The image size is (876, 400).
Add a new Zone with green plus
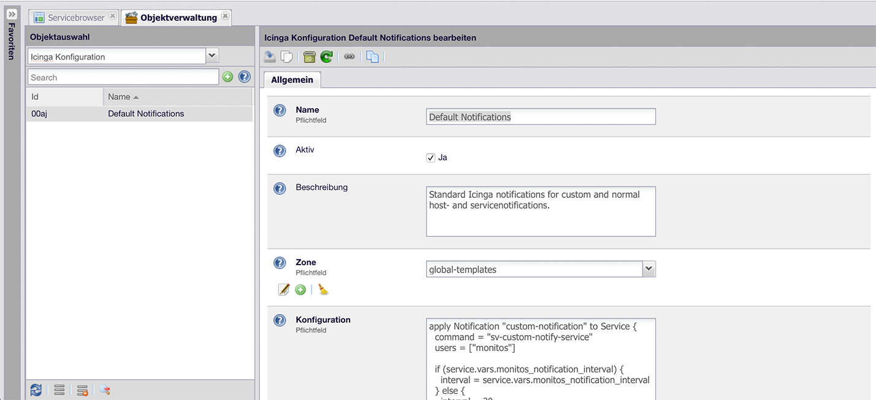click(x=300, y=289)
